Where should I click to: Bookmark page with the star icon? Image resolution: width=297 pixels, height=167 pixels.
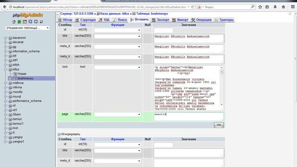pyautogui.click(x=260, y=7)
